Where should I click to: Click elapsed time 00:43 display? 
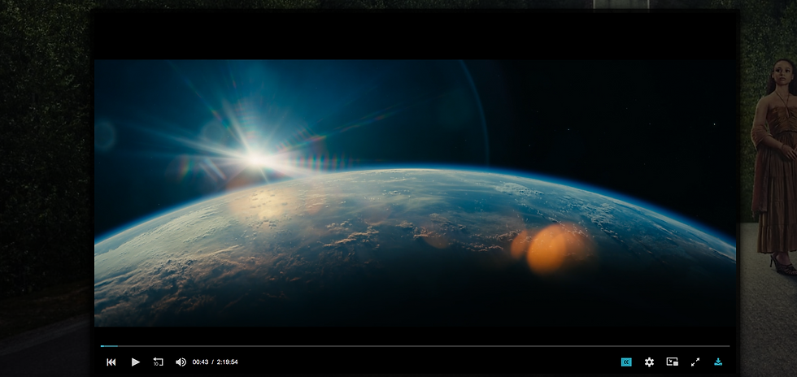(x=200, y=362)
